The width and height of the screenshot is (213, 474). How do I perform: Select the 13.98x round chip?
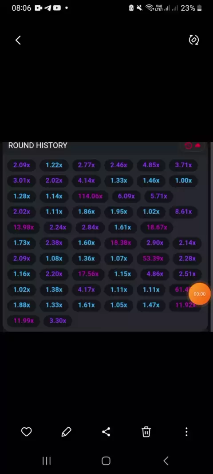pyautogui.click(x=24, y=227)
